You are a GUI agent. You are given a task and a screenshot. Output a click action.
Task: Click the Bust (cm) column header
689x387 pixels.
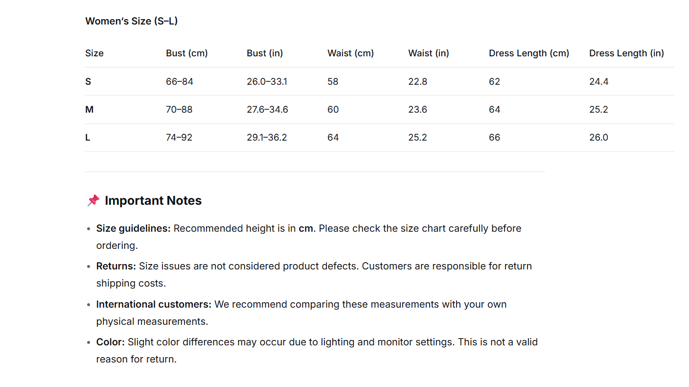point(187,53)
